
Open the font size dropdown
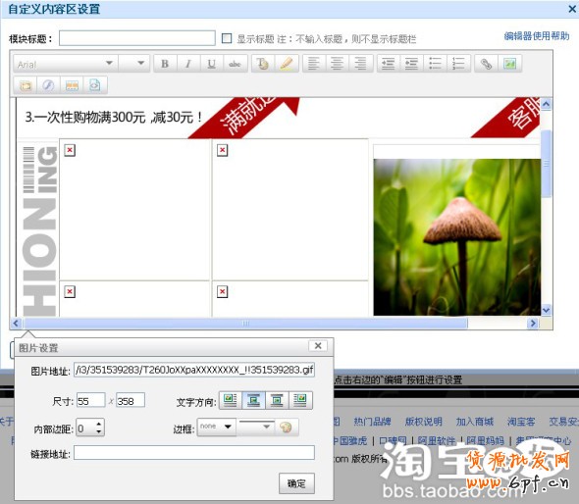pos(133,64)
